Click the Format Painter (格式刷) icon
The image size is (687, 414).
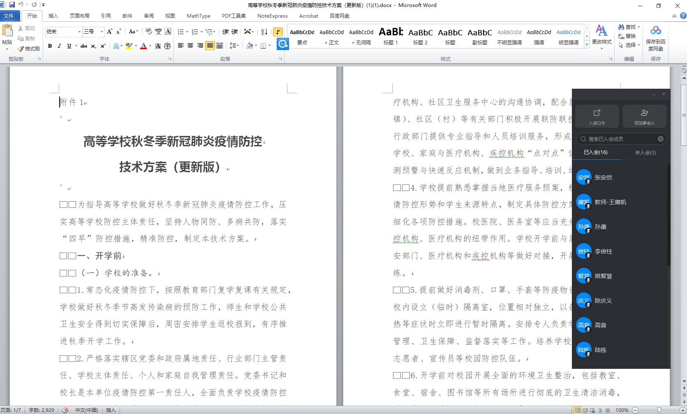point(21,49)
